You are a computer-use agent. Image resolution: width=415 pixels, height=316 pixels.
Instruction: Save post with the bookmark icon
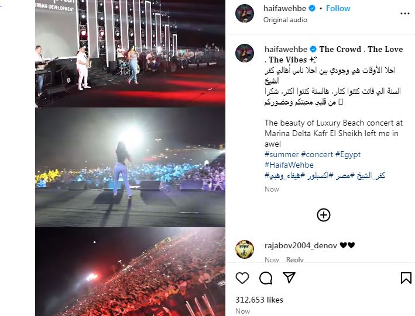click(x=406, y=278)
